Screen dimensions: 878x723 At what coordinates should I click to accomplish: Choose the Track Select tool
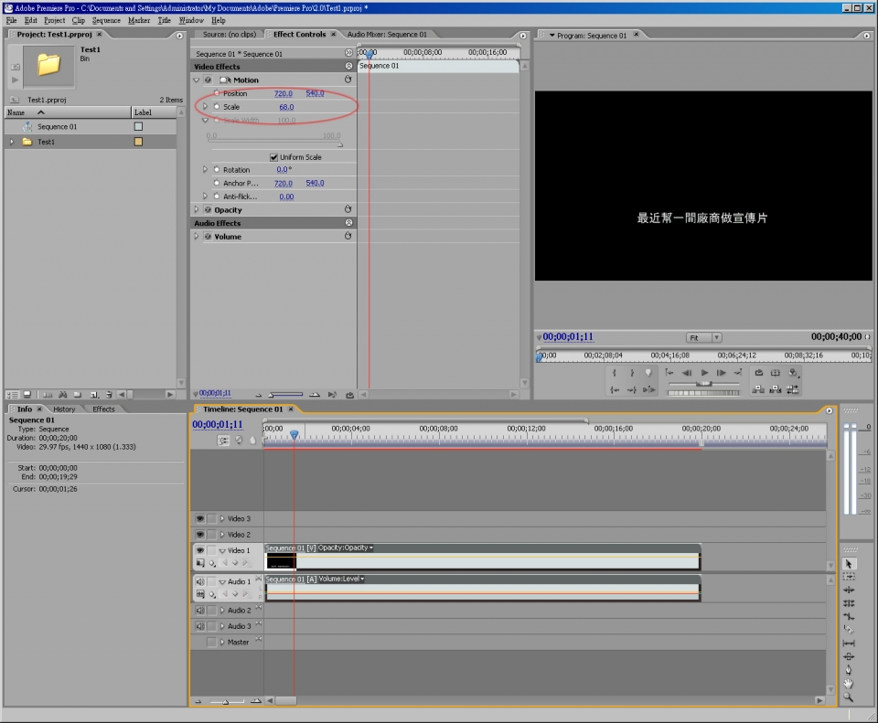click(849, 577)
